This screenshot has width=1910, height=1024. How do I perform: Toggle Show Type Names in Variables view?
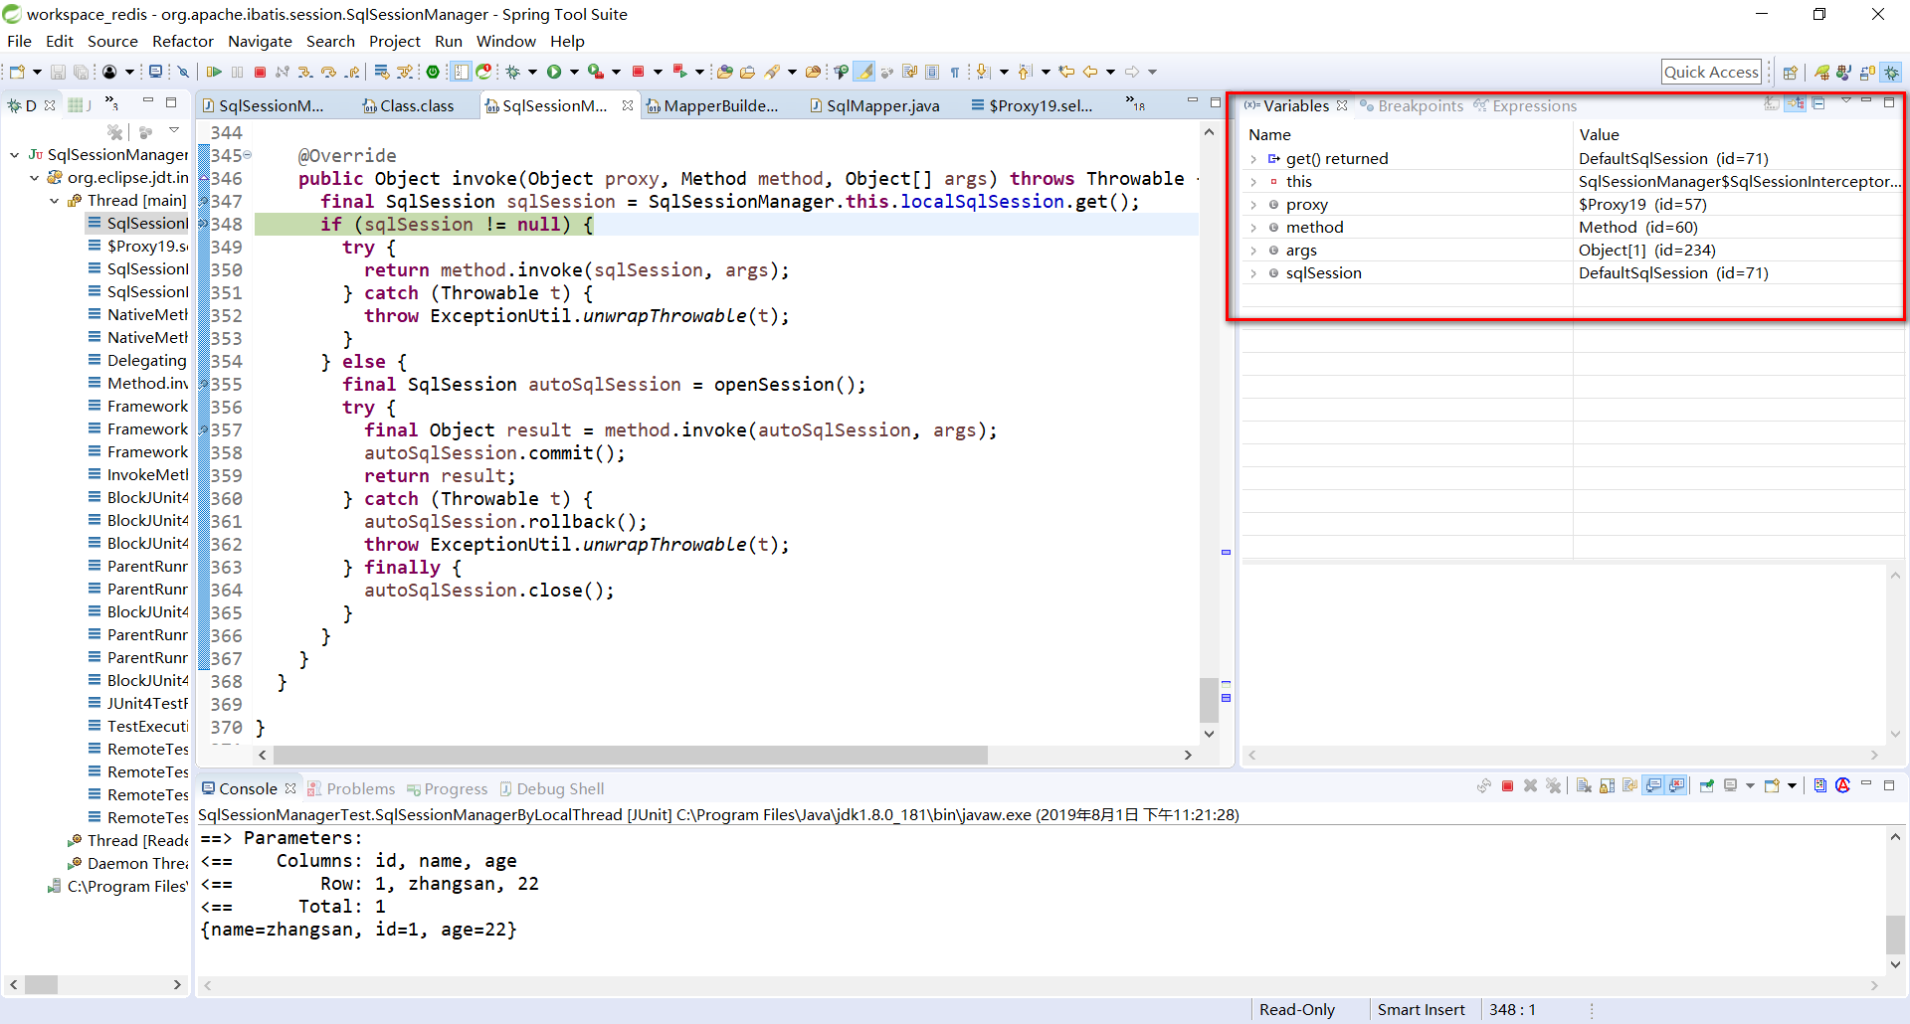pyautogui.click(x=1772, y=103)
